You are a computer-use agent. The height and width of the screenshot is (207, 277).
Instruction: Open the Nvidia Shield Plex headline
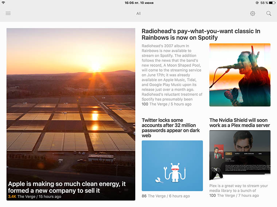tap(239, 123)
